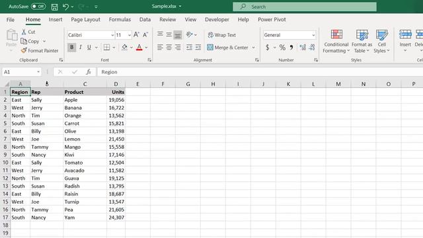
Task: Open the Merge & Center dropdown arrow
Action: pyautogui.click(x=253, y=48)
